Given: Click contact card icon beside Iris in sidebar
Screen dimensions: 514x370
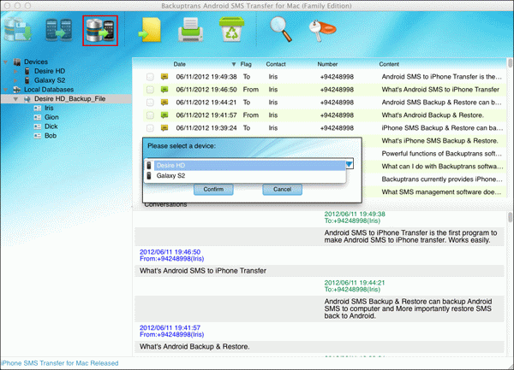Looking at the screenshot, I should [38, 108].
